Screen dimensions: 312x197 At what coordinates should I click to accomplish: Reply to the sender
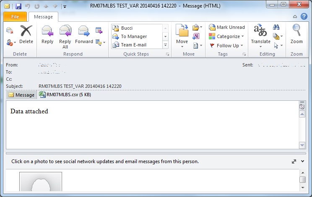coord(47,35)
